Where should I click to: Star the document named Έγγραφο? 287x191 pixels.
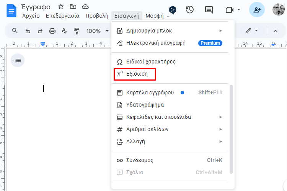(x=61, y=7)
